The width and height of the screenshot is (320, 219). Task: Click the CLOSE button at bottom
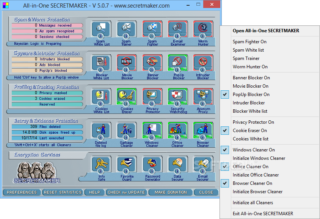pos(206,192)
